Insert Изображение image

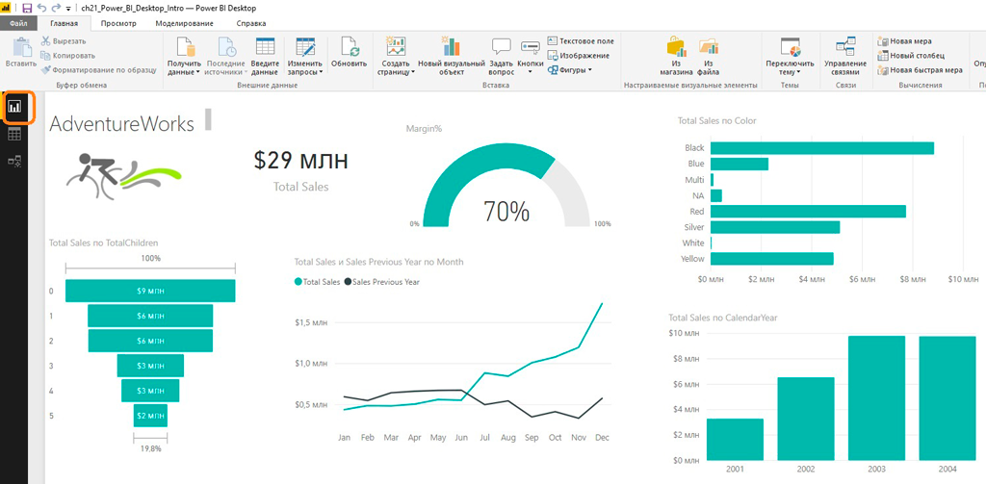pos(579,55)
